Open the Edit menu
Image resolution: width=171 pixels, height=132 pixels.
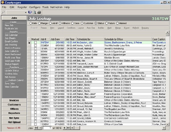[12, 7]
